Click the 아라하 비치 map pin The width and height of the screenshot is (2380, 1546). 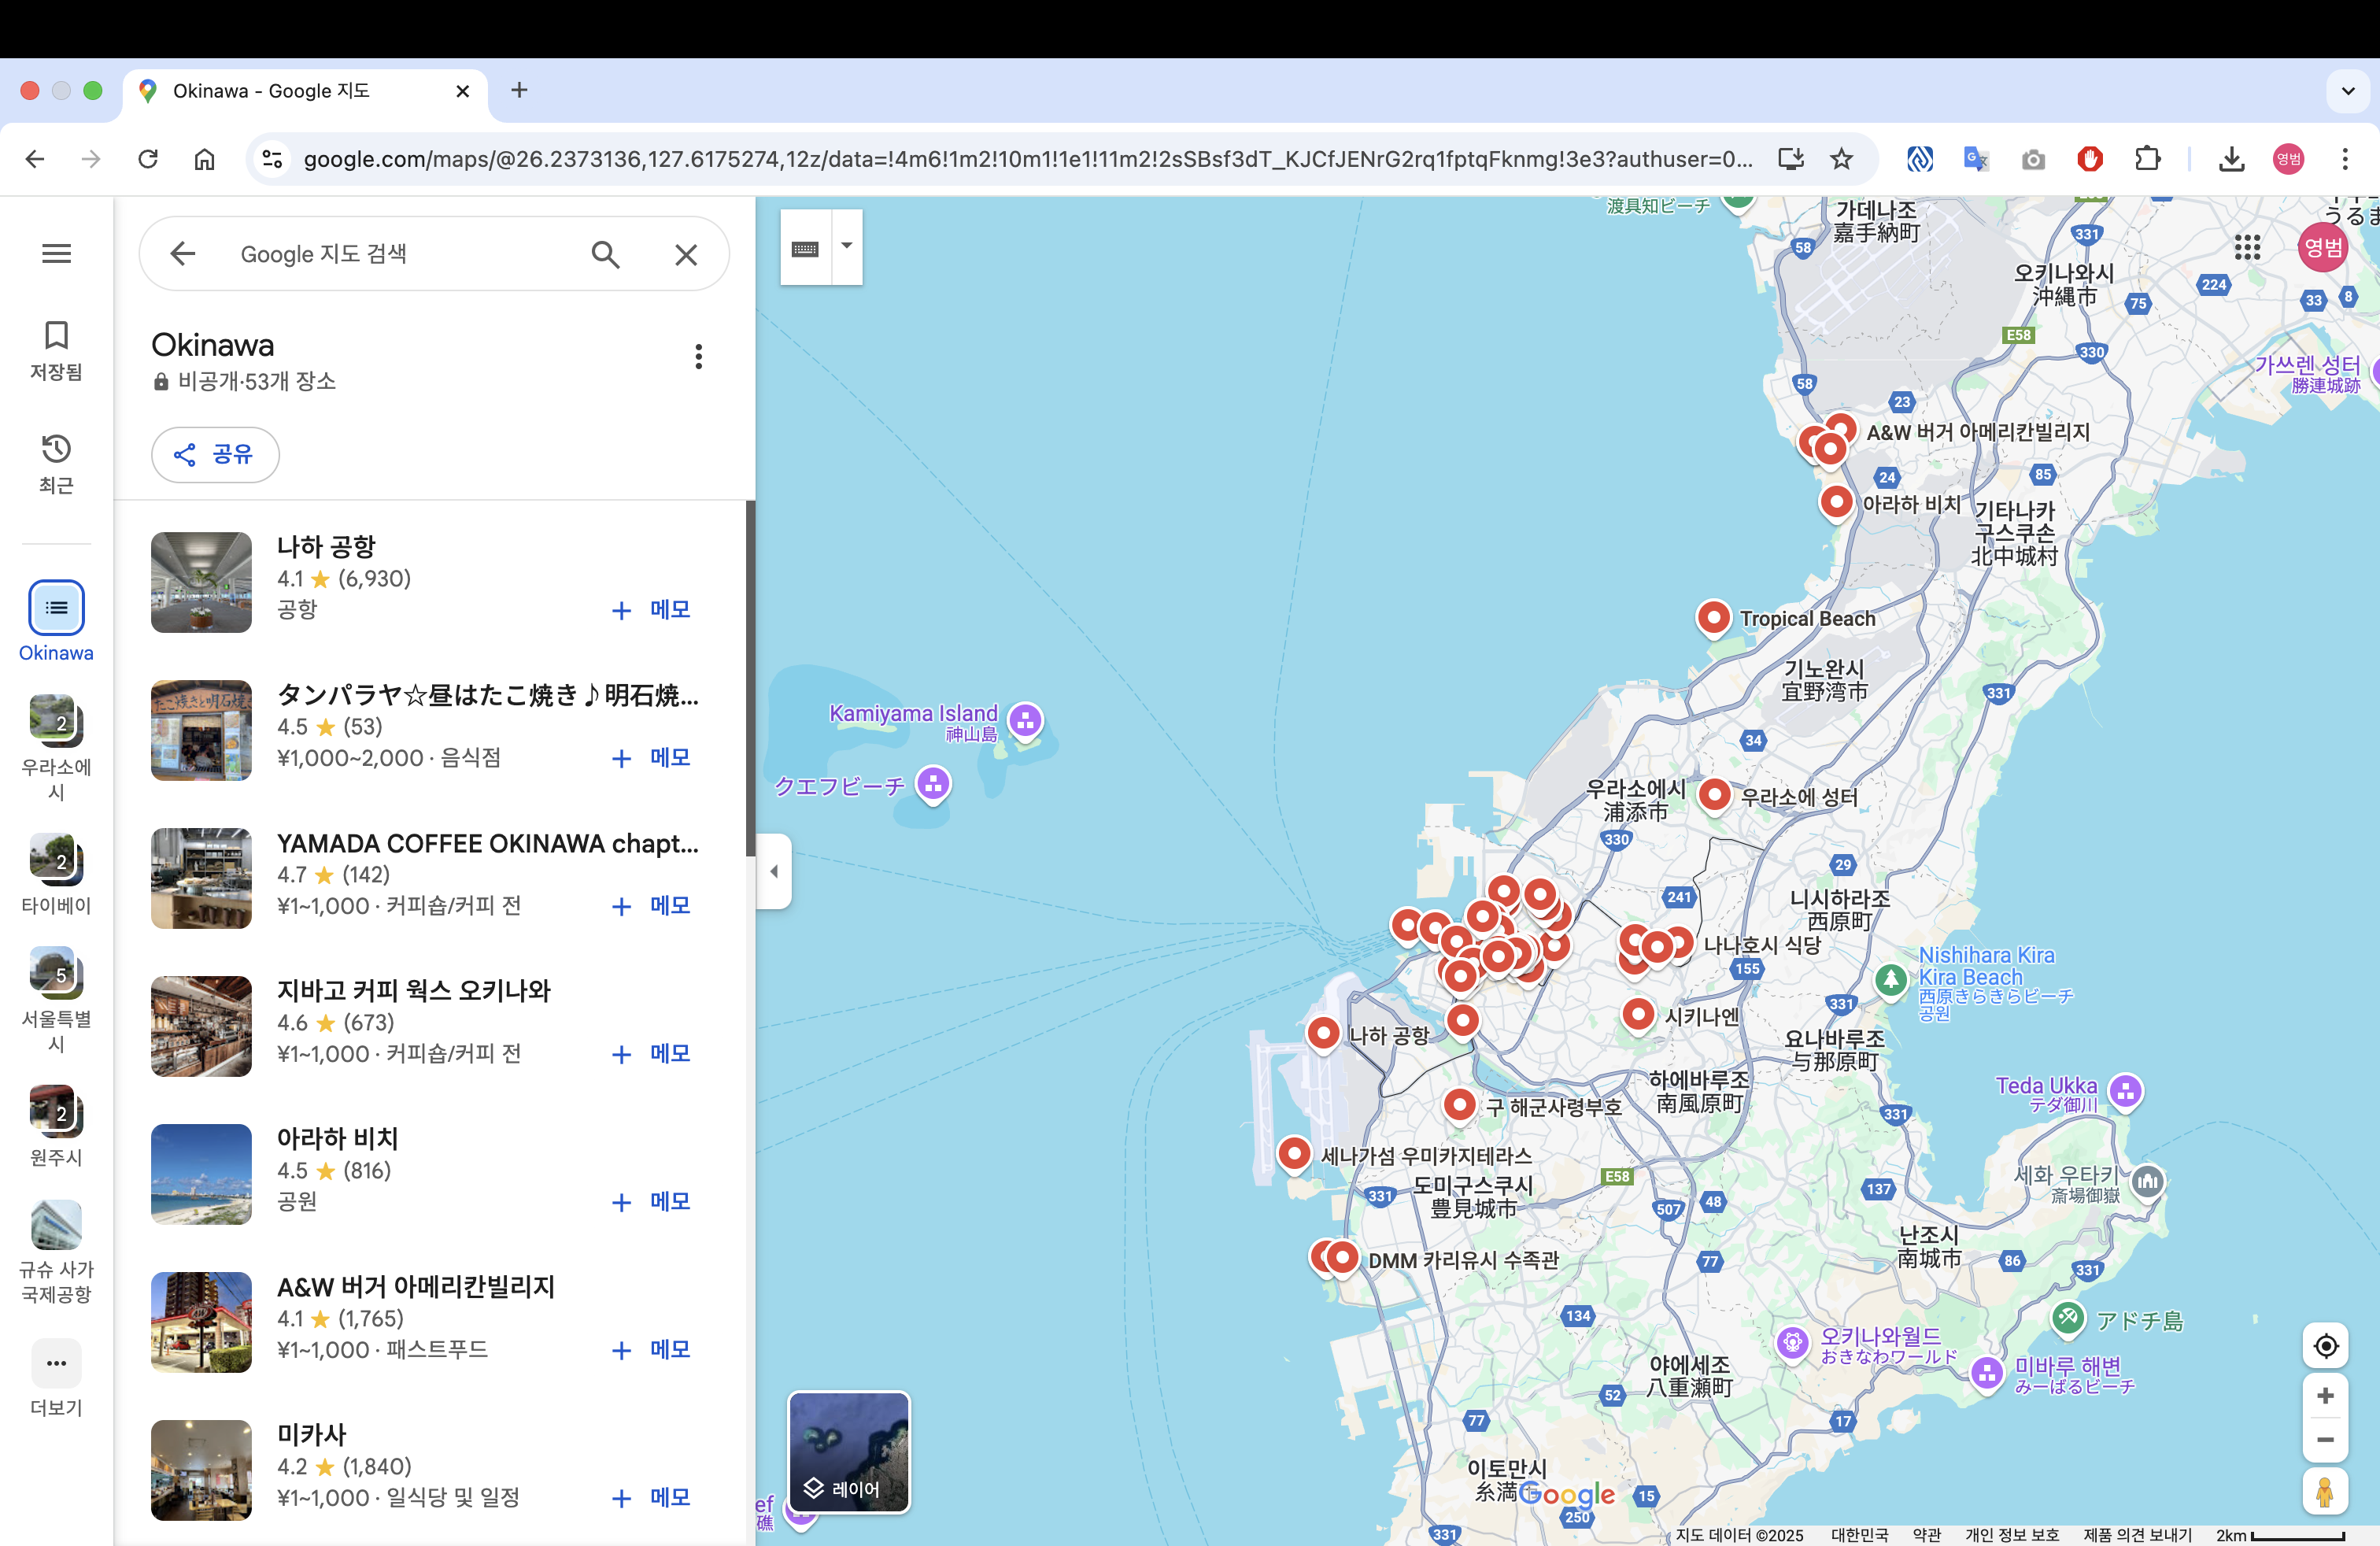1837,502
